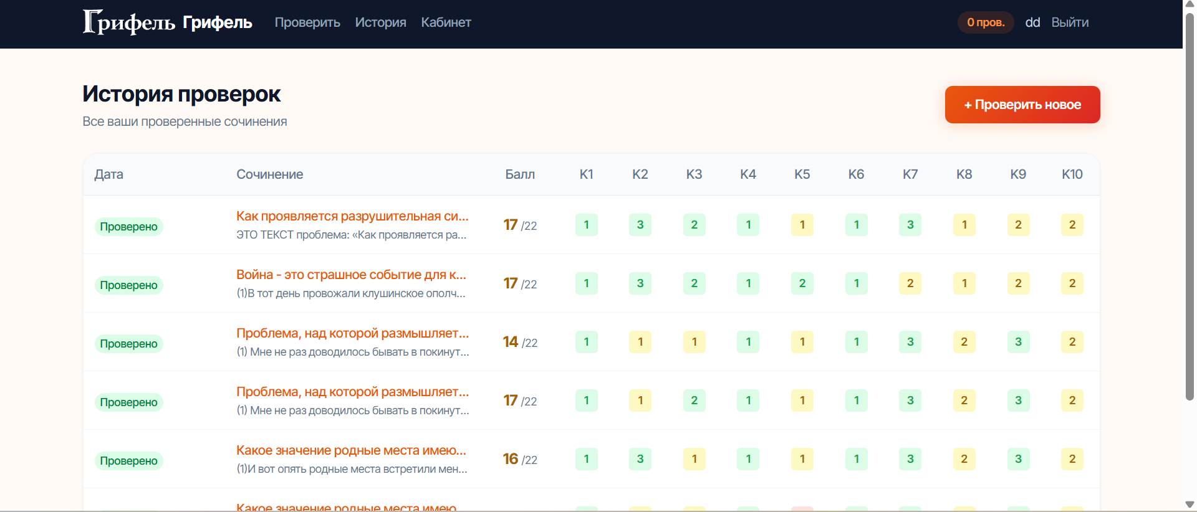
Task: Open essay 'Война - это страшное событие для к...'
Action: [351, 275]
